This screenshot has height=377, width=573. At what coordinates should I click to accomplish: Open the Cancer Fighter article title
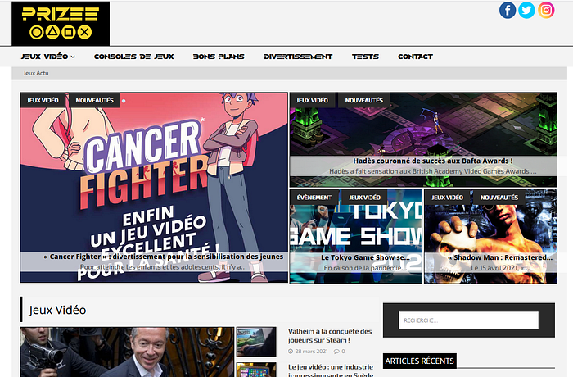[x=164, y=257]
